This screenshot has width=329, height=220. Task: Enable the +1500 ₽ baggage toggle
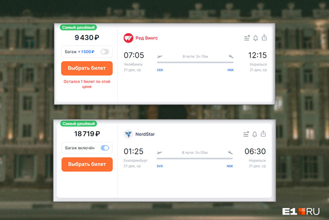tap(104, 52)
